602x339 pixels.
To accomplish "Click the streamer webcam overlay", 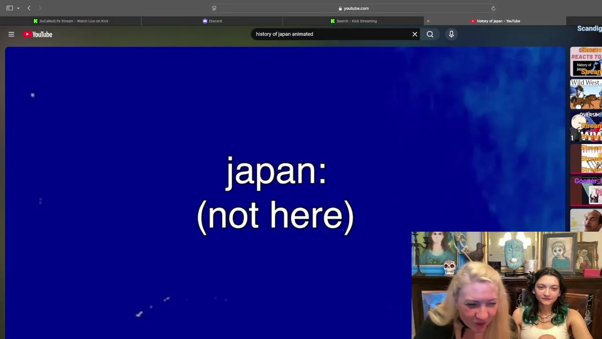I will (507, 285).
